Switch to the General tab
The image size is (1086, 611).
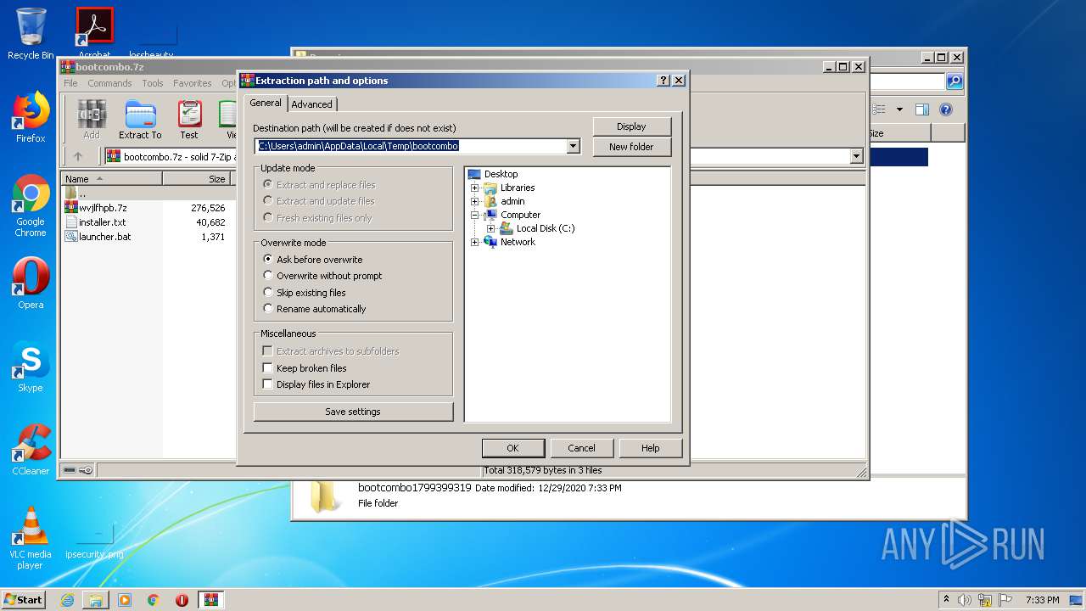tap(266, 103)
